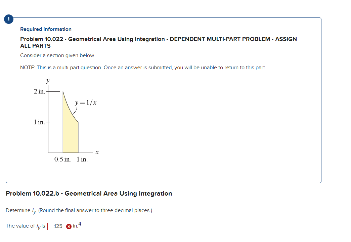Click inside the answer field showing .125

pos(56,226)
